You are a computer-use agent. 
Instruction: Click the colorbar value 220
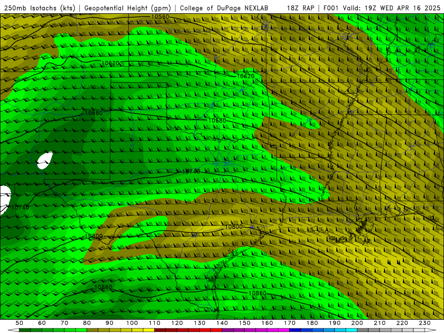click(x=402, y=323)
